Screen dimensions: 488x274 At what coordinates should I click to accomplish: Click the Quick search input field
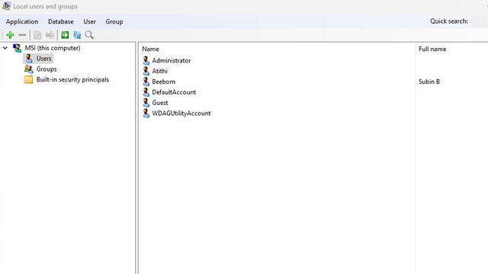pyautogui.click(x=479, y=21)
